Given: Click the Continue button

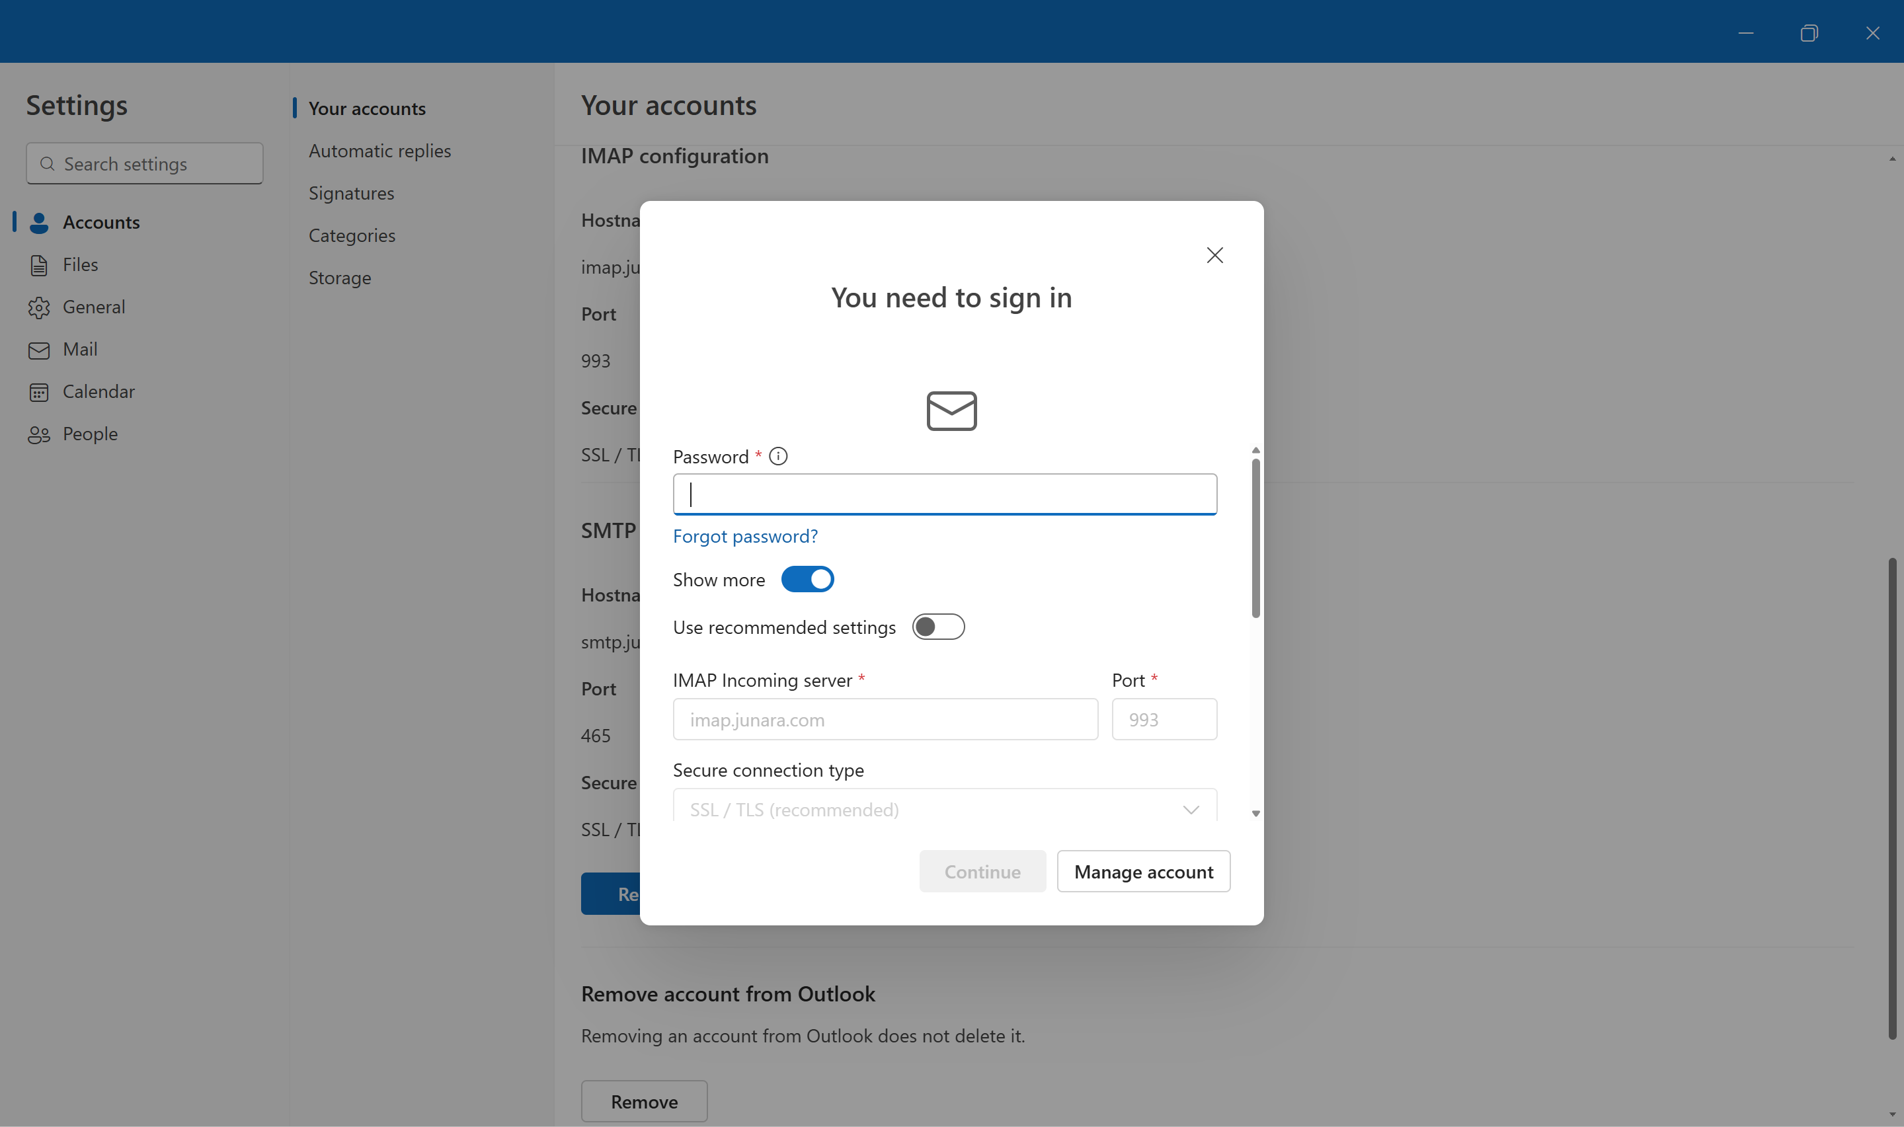Looking at the screenshot, I should click(982, 872).
